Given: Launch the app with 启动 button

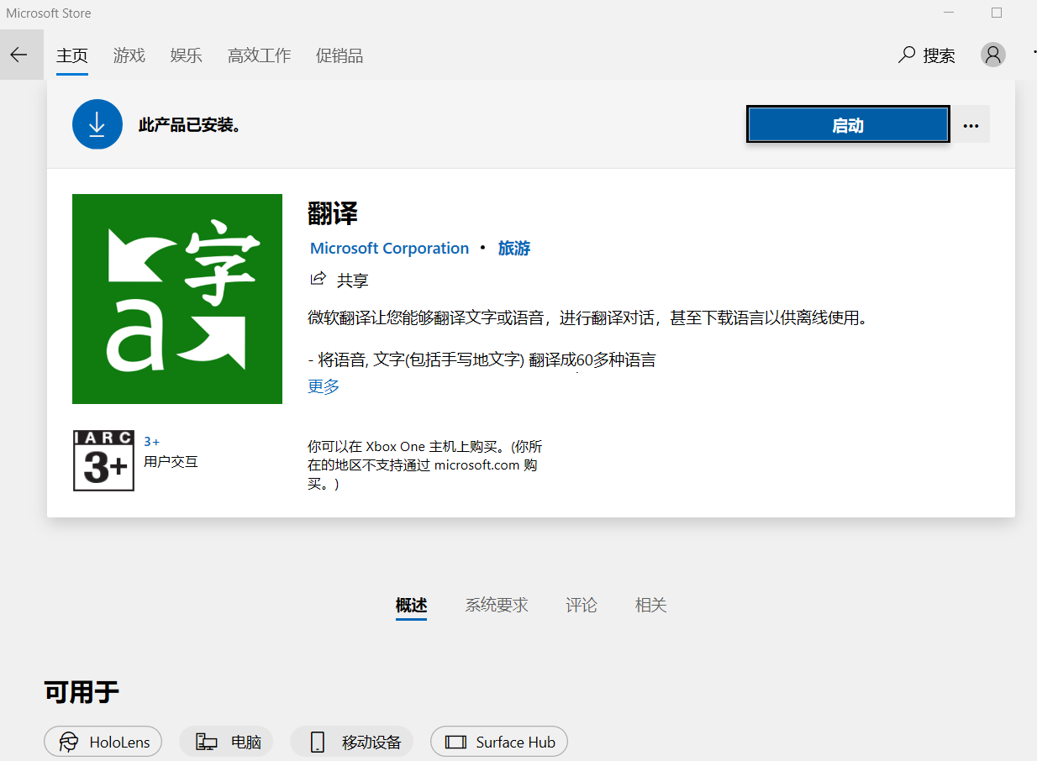Looking at the screenshot, I should point(848,125).
